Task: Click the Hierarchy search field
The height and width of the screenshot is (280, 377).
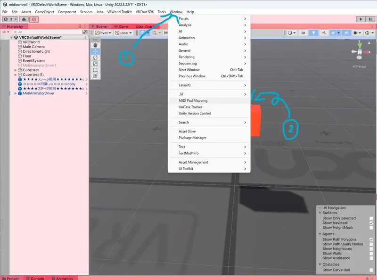Action: [47, 32]
